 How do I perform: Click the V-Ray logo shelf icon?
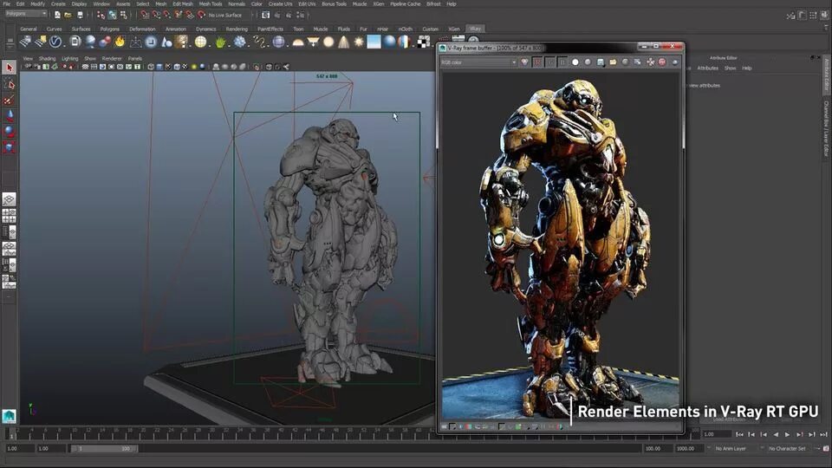pos(55,42)
